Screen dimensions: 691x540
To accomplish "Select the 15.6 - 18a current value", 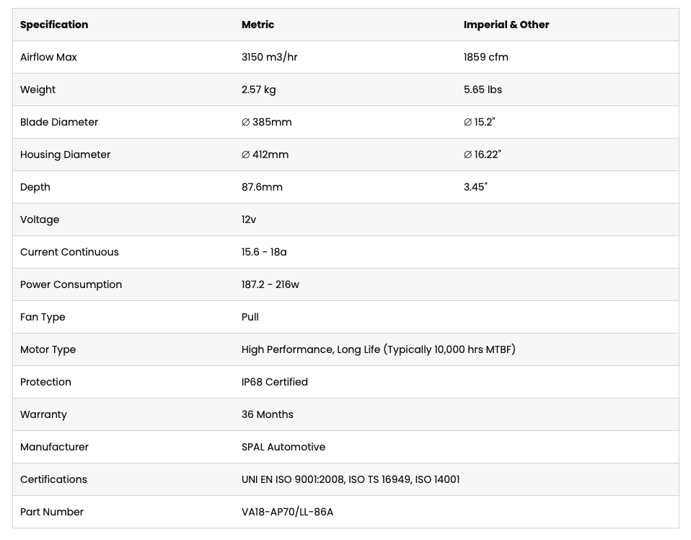I will click(264, 252).
